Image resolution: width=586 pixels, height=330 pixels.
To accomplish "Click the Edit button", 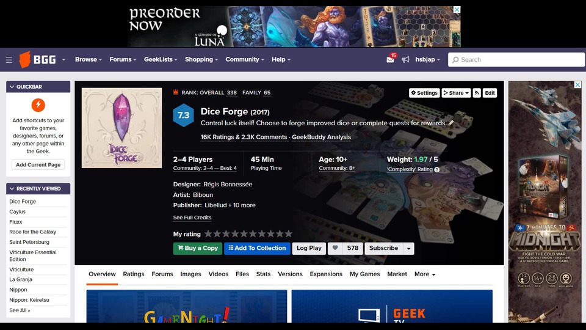I will click(x=490, y=93).
